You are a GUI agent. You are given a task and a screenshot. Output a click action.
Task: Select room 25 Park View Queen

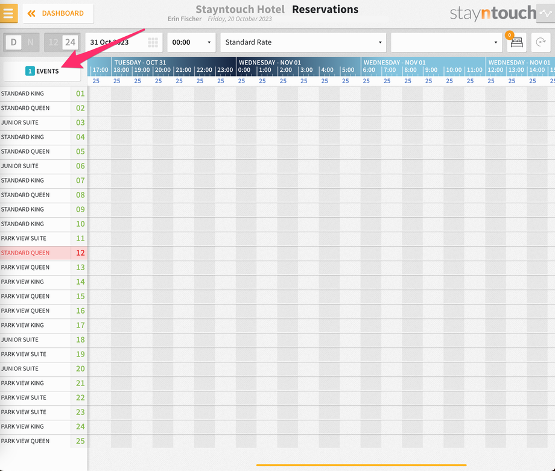43,442
